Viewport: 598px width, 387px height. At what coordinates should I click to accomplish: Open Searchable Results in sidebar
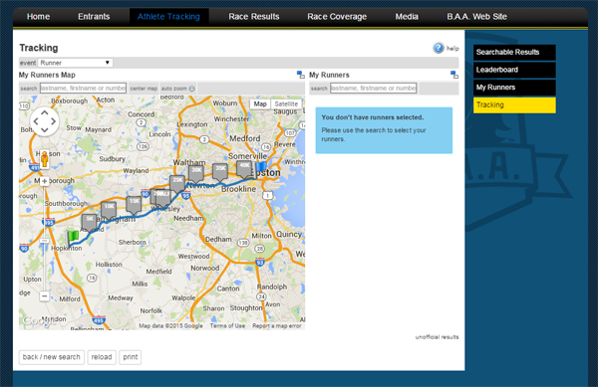[514, 52]
